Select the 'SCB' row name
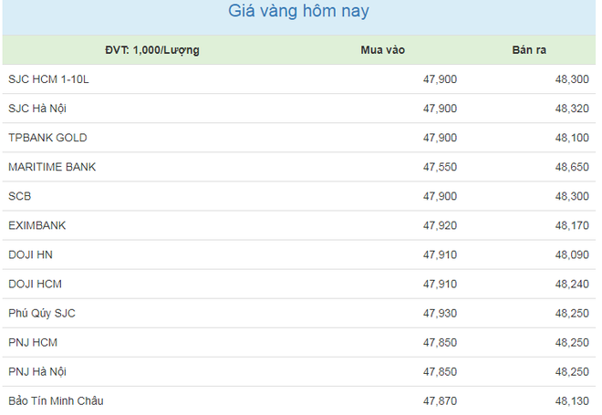 [19, 196]
